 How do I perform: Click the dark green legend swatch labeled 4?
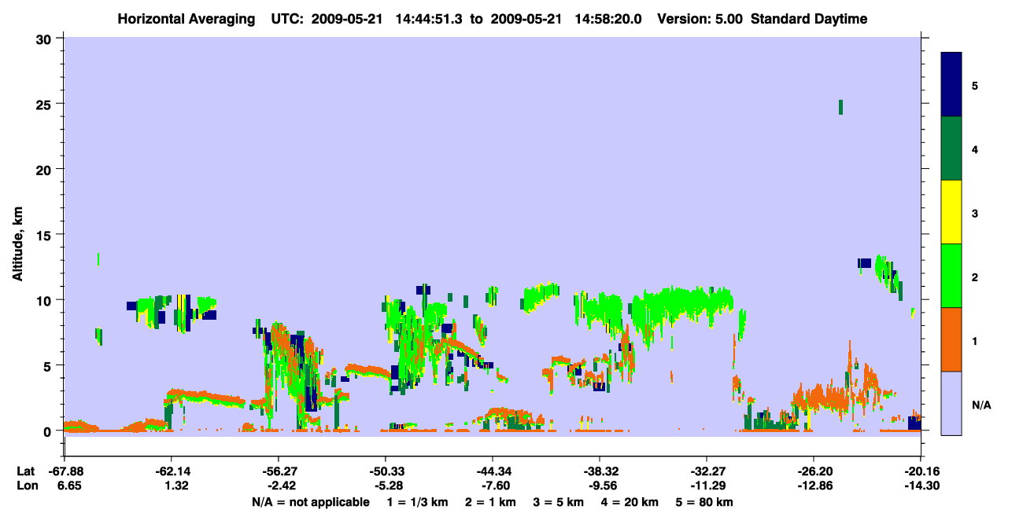951,148
